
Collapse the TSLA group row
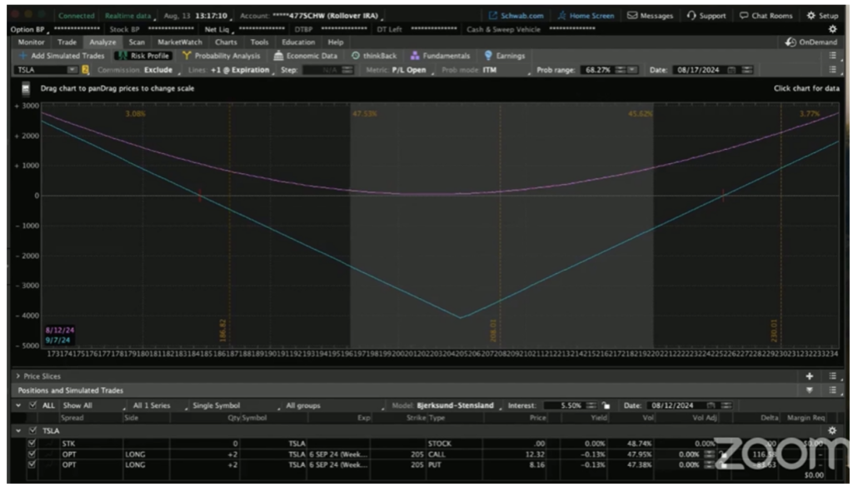pos(19,430)
